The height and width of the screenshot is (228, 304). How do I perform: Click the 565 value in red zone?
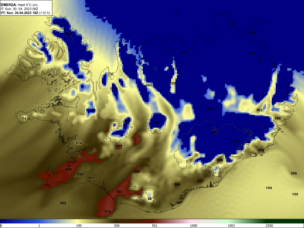point(119,191)
